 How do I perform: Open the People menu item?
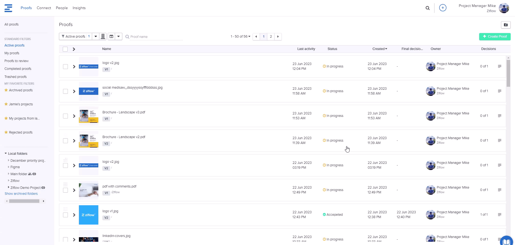pyautogui.click(x=62, y=8)
